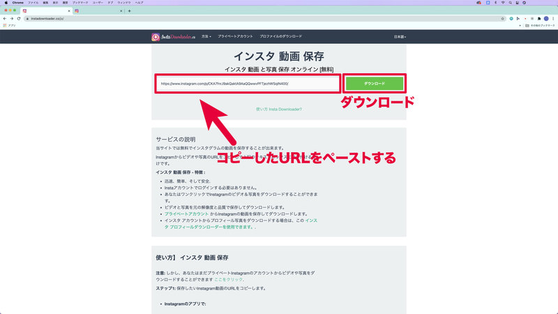Open the ヘルプ menu
Screen dimensions: 558x314
(139, 3)
